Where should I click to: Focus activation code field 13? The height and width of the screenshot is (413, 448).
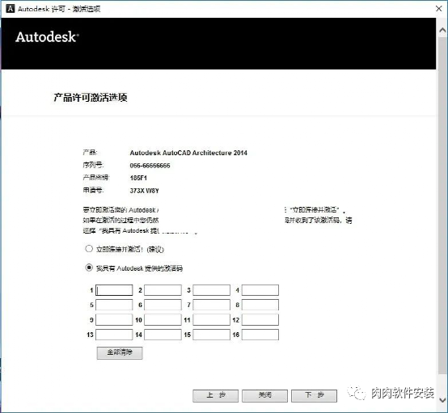114,335
